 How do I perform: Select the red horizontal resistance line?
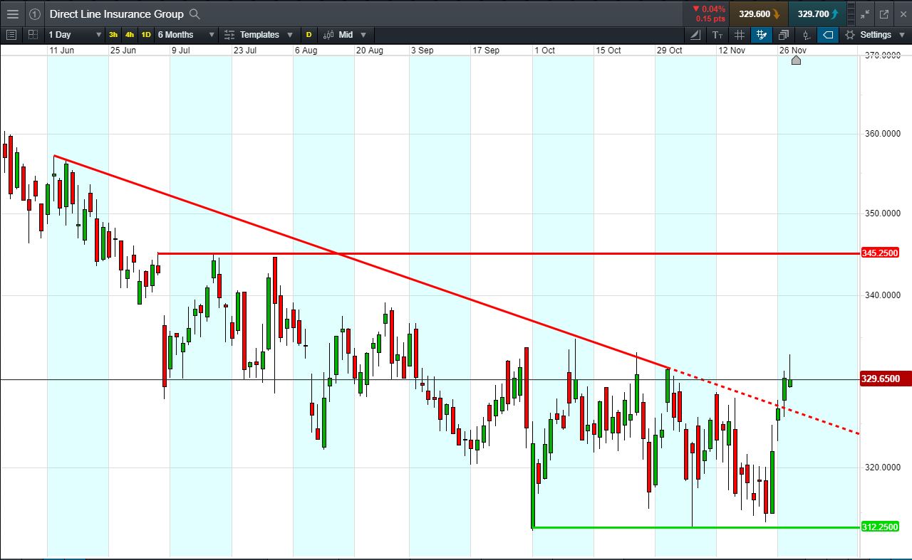pyautogui.click(x=509, y=253)
